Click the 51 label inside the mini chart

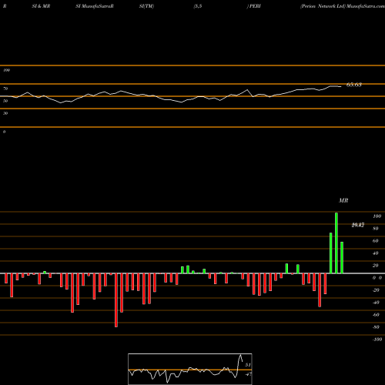pyautogui.click(x=248, y=365)
